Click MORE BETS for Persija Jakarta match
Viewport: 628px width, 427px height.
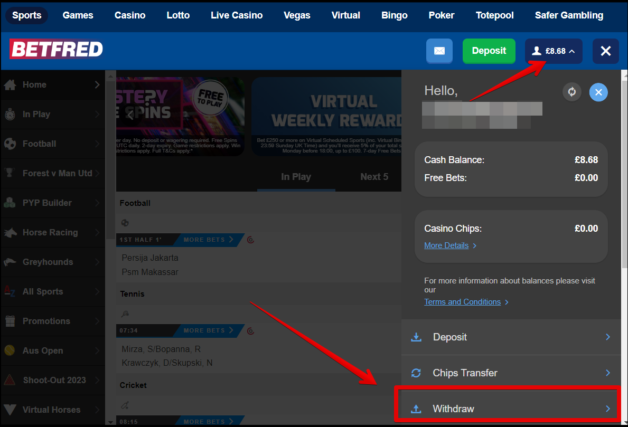(x=208, y=240)
